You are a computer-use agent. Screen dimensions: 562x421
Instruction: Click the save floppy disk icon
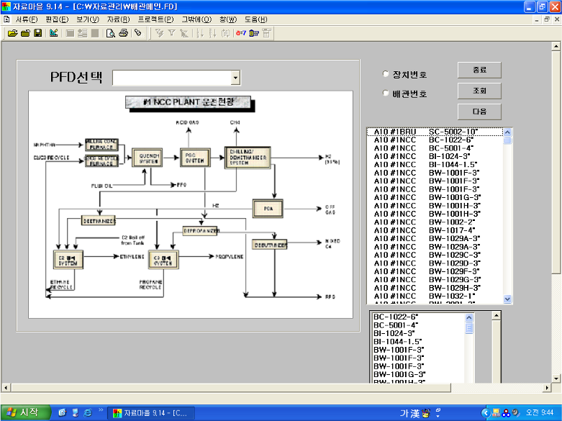click(x=37, y=33)
